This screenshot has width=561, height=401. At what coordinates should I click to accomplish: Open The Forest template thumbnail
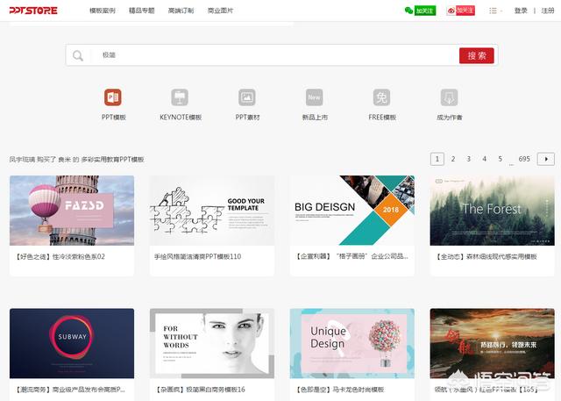[491, 210]
